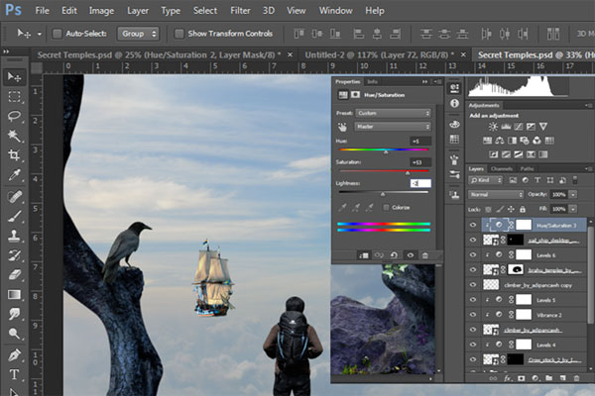
Task: Select the Eyedropper tool
Action: pos(14,175)
